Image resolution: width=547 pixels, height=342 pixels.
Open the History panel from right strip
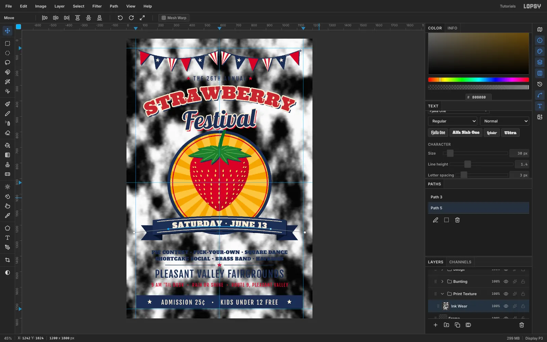540,84
